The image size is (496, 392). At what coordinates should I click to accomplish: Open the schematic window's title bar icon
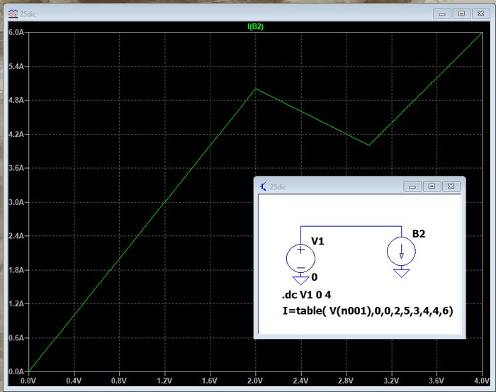point(264,186)
